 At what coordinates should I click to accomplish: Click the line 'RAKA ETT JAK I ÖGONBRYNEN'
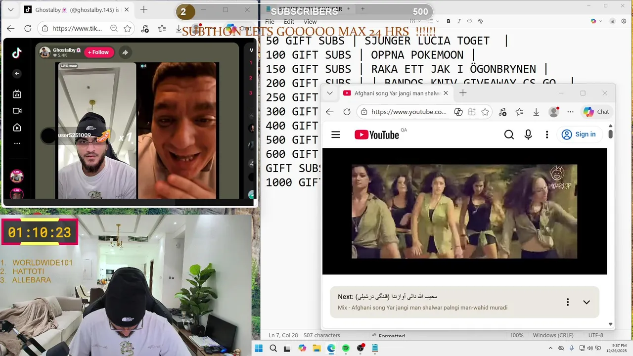453,69
